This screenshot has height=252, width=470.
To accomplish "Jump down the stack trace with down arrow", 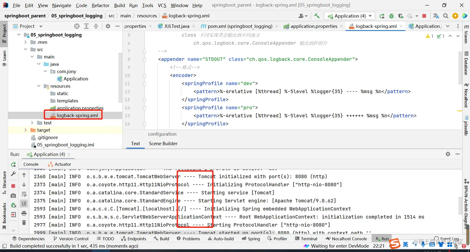I will (x=24, y=185).
